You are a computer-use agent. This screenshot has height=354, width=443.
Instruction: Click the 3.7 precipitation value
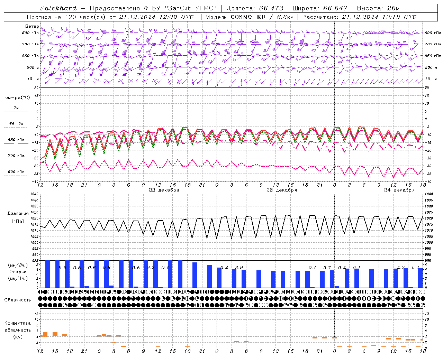(x=327, y=268)
